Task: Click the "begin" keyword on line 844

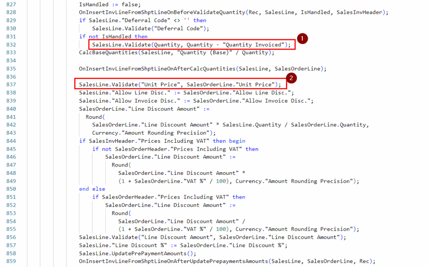Action: pyautogui.click(x=237, y=141)
